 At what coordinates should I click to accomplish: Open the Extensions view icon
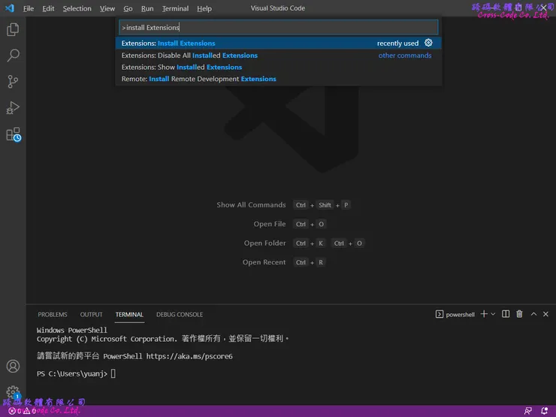[14, 134]
